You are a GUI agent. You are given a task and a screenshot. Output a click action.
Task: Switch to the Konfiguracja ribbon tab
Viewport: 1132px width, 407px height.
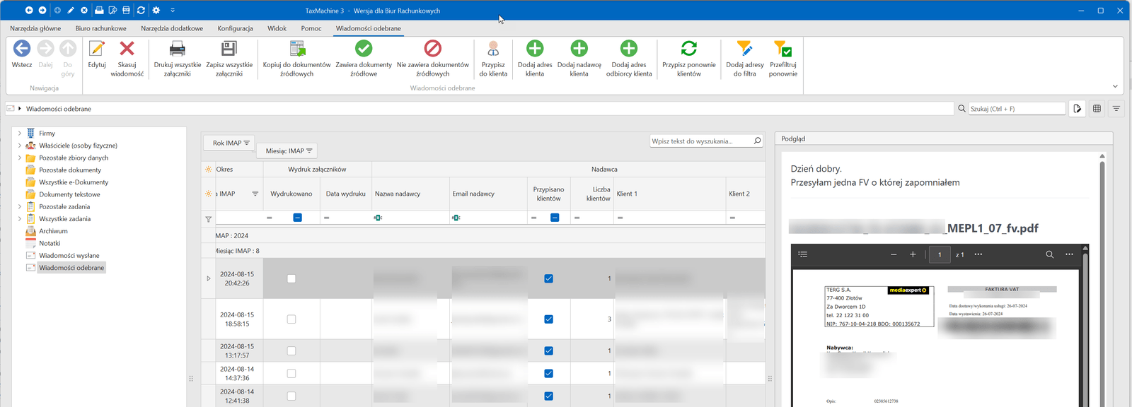[235, 28]
